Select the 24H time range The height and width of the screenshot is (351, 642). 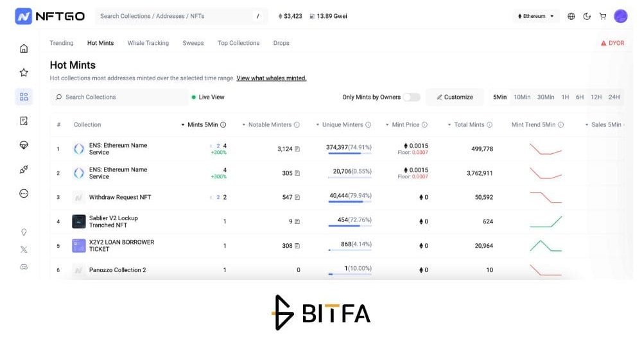pyautogui.click(x=614, y=97)
